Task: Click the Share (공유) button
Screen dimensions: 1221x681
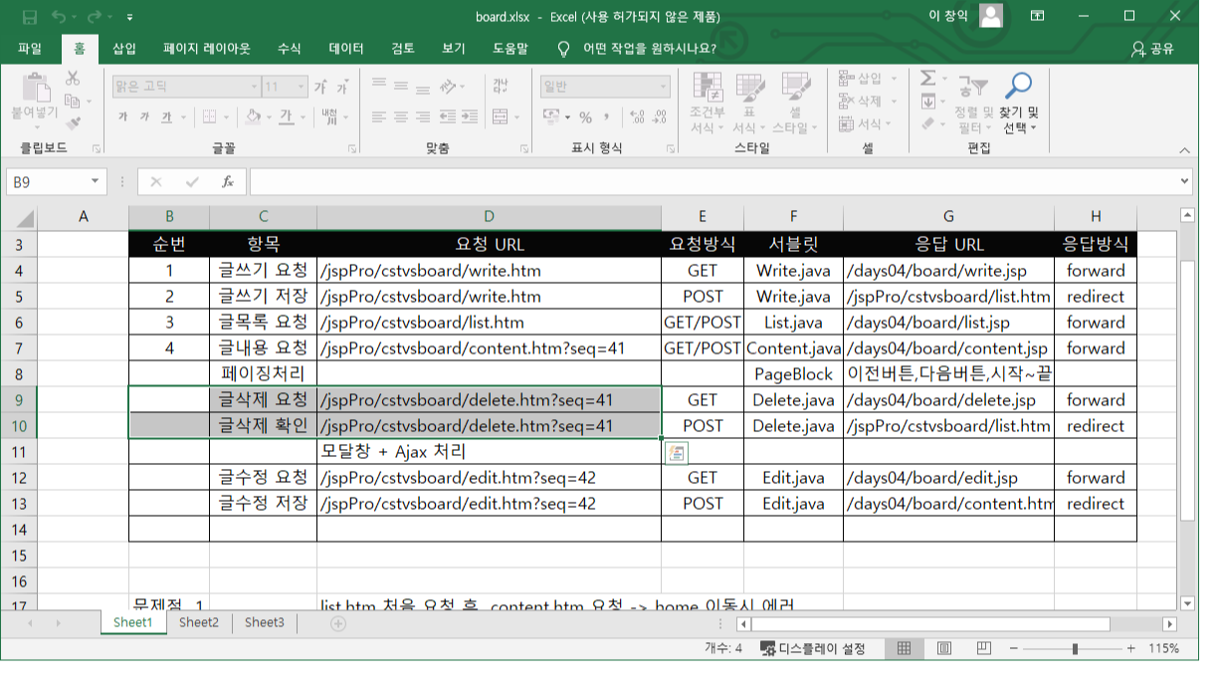Action: coord(1153,49)
